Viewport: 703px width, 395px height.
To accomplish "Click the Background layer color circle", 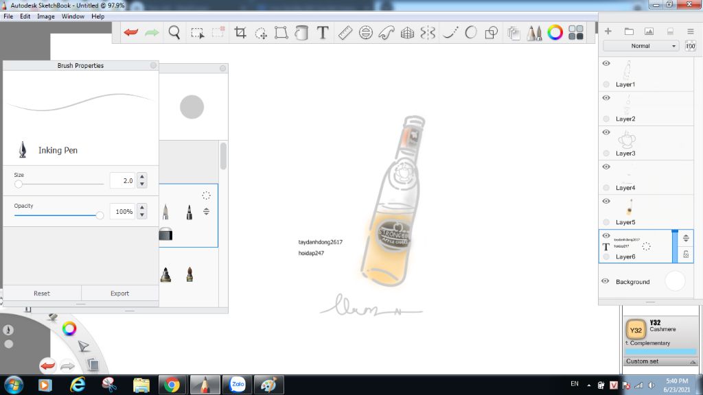I will coord(675,281).
